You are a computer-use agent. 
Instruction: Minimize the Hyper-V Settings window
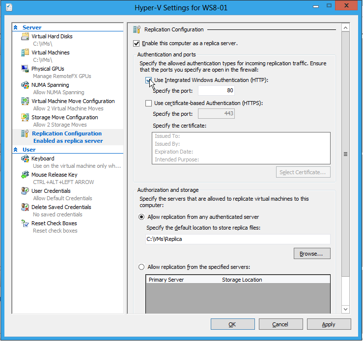(x=316, y=6)
